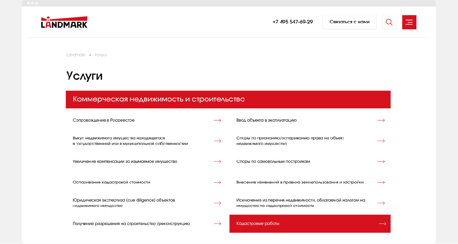This screenshot has height=244, width=458.
Task: Go to Landmark breadcrumb link
Action: click(76, 55)
